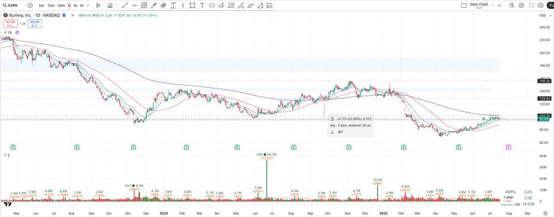
Task: Open the USD currency dropdown
Action: [546, 15]
